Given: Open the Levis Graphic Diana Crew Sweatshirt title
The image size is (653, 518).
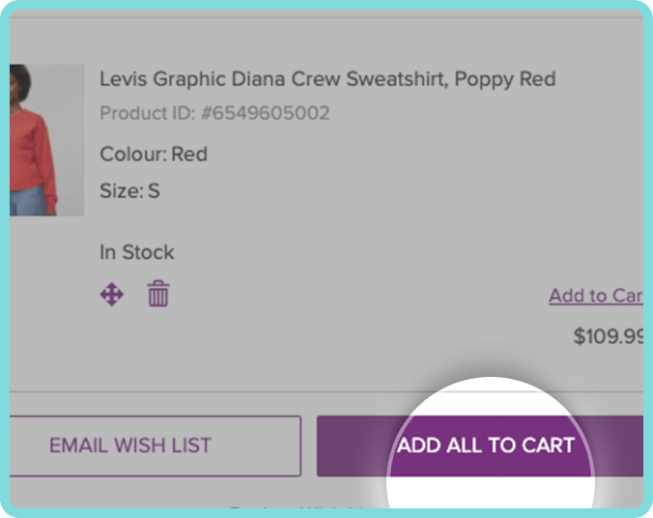Looking at the screenshot, I should click(x=327, y=79).
